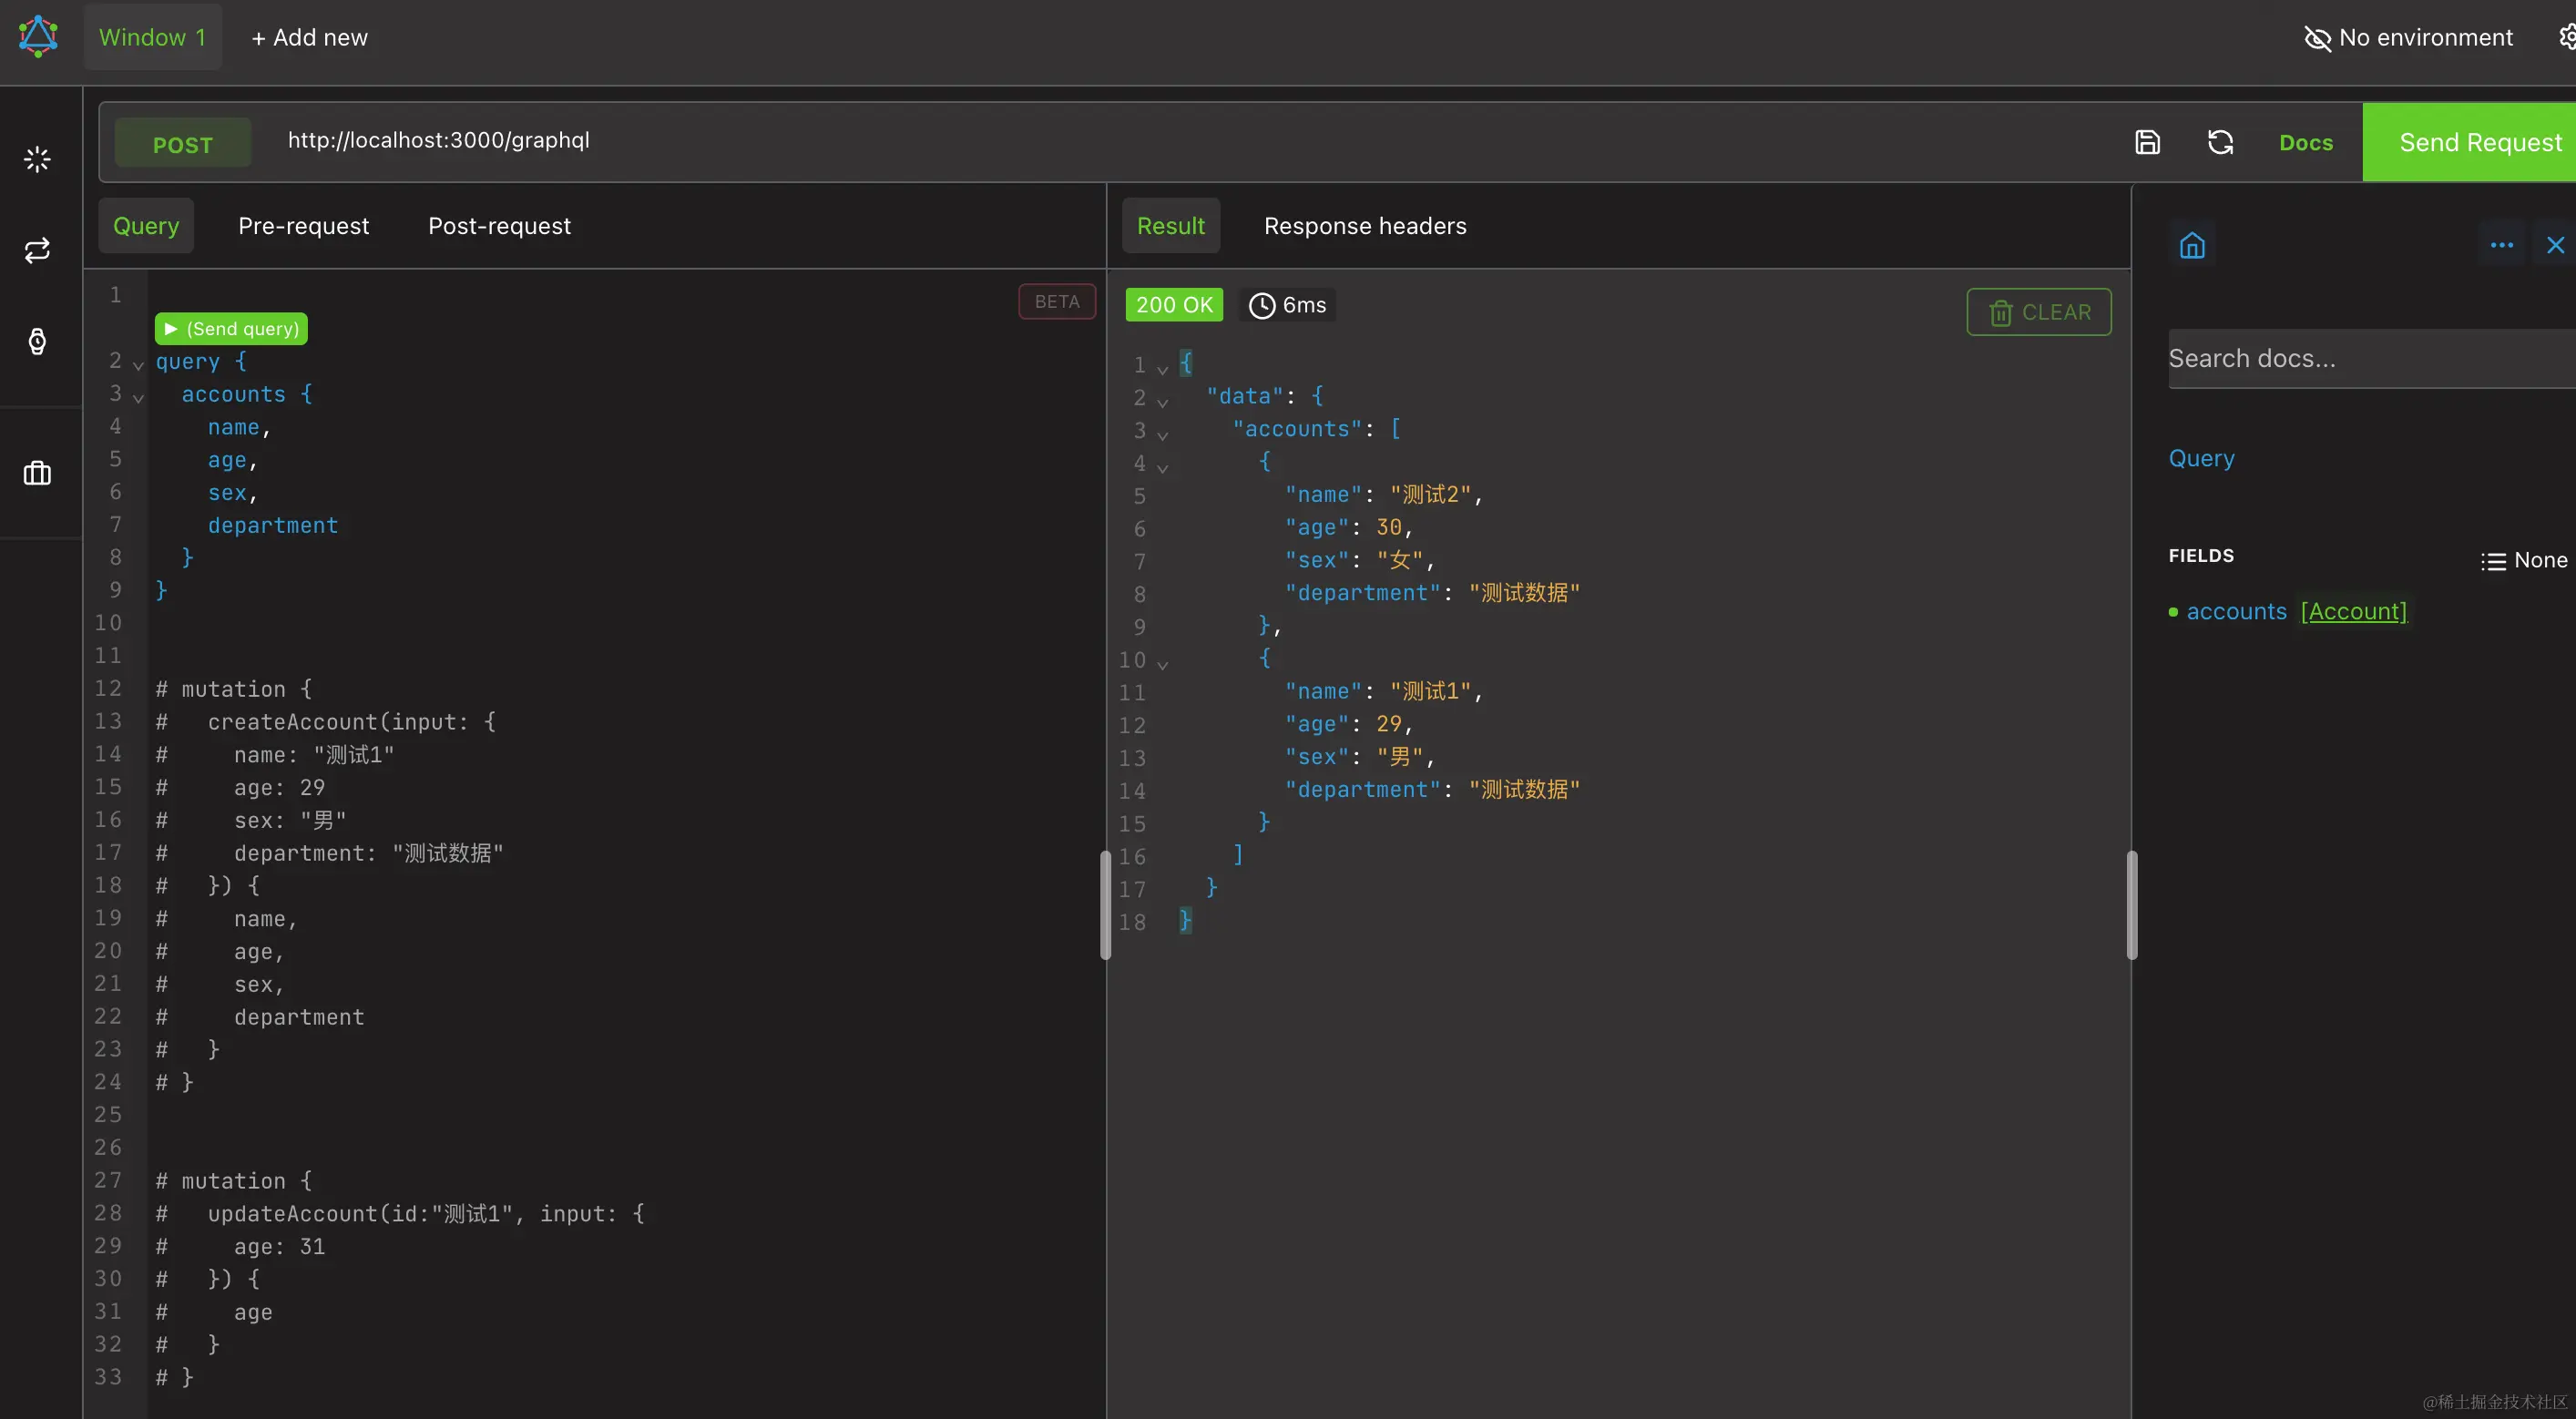Collapse result root object at line 1

1162,369
